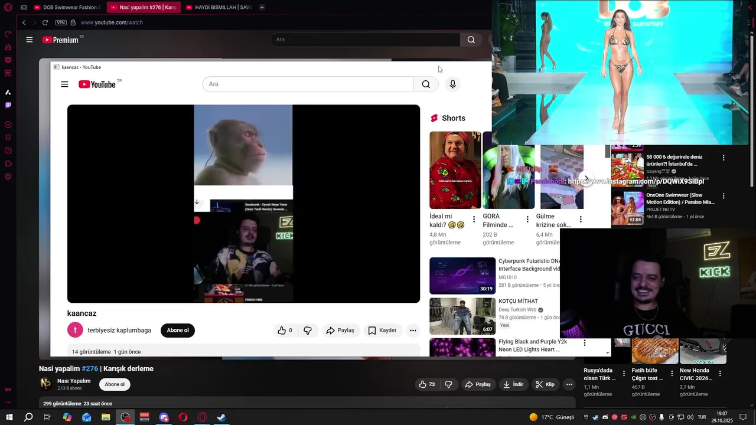
Task: Open more actions menu on kaancaz video
Action: pyautogui.click(x=413, y=331)
